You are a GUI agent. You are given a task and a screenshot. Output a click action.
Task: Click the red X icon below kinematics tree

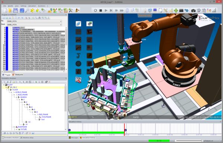[x=30, y=133]
